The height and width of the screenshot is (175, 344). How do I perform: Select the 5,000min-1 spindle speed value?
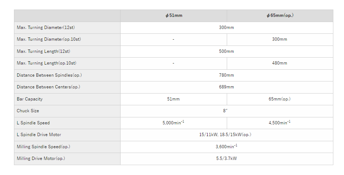point(173,123)
